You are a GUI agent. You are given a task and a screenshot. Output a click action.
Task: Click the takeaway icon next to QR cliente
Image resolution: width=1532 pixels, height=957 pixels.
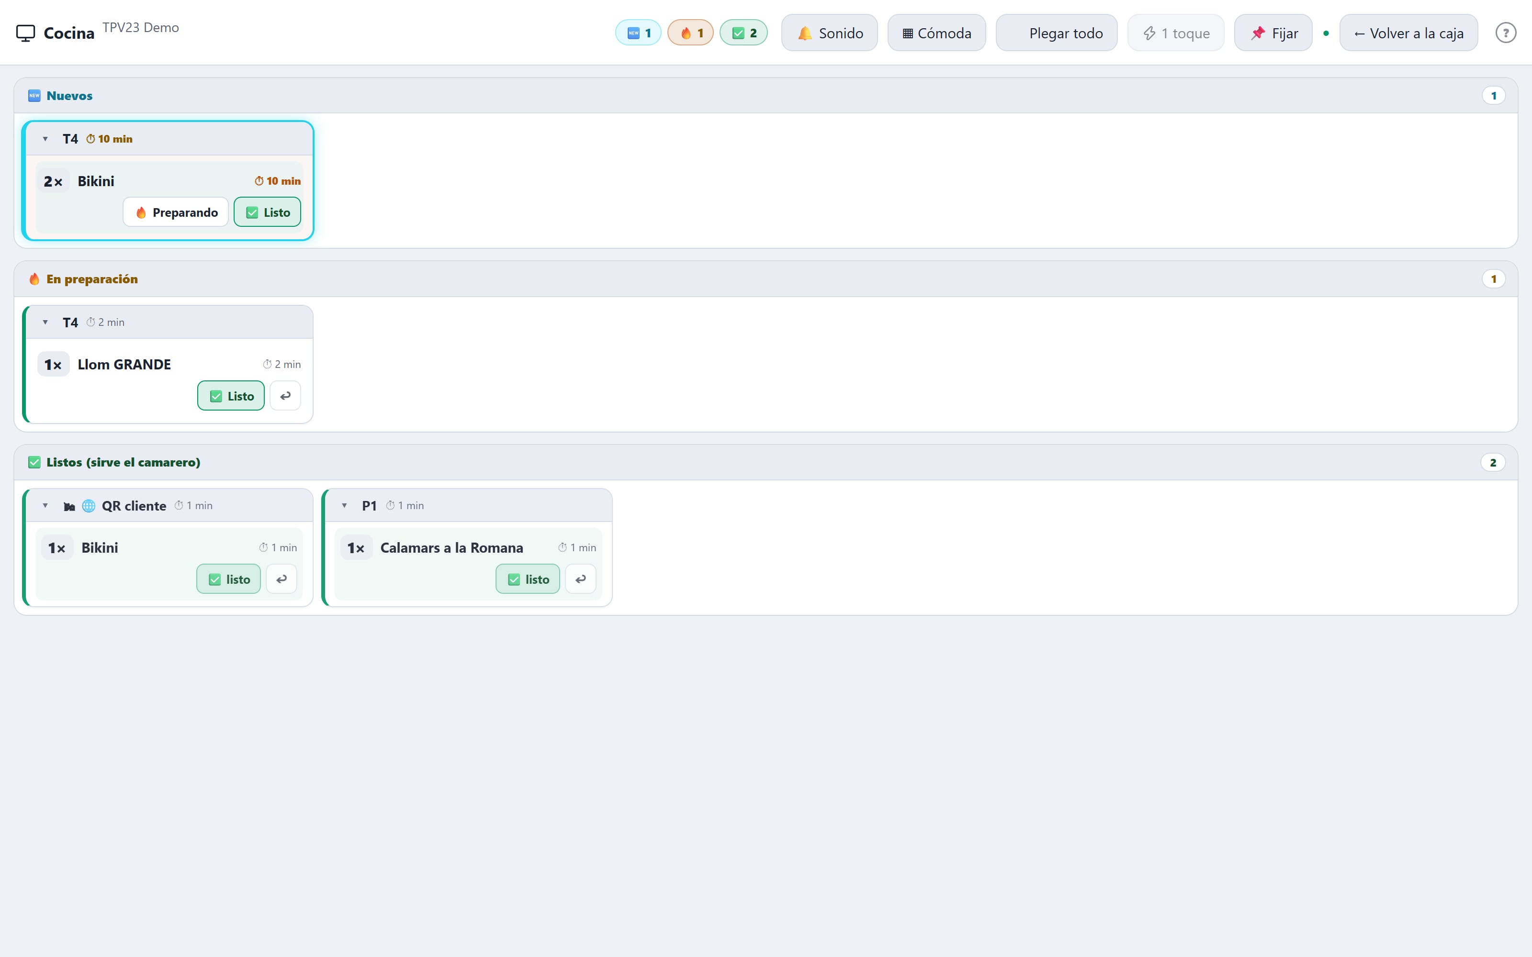coord(69,506)
